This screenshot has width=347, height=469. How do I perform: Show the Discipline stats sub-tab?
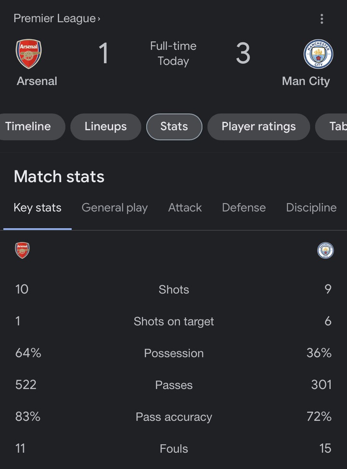coord(311,208)
